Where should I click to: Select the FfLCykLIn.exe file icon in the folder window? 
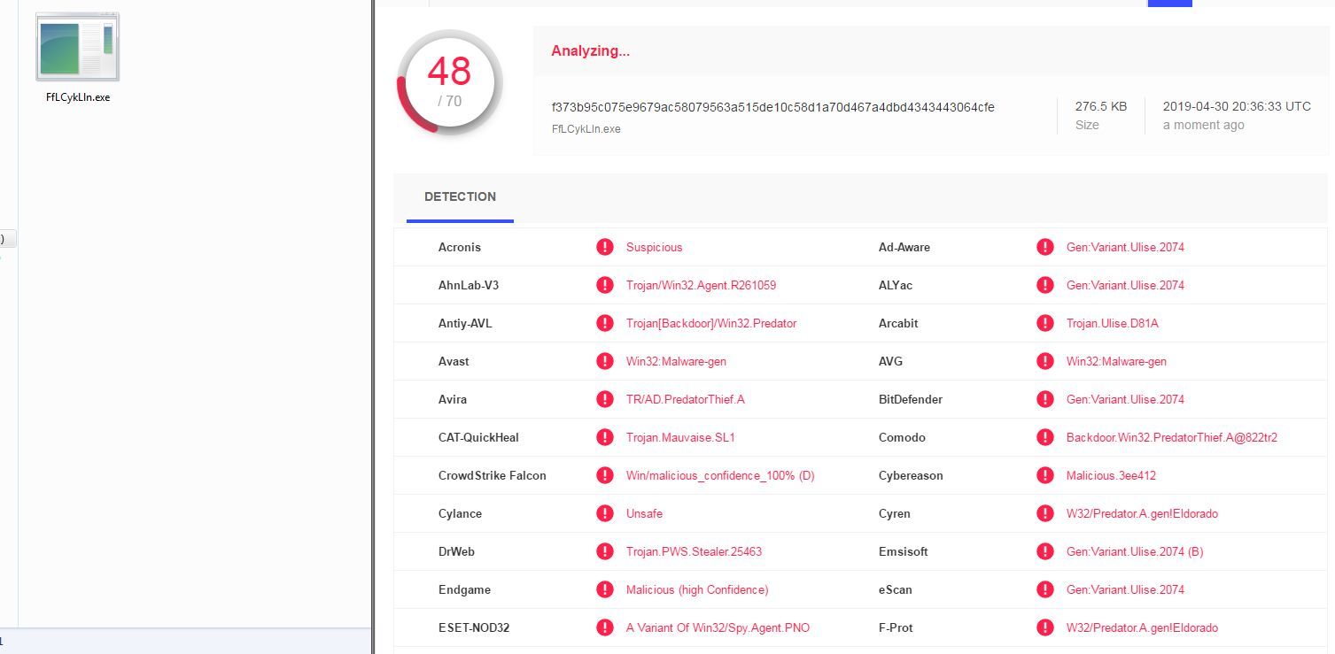(x=77, y=48)
